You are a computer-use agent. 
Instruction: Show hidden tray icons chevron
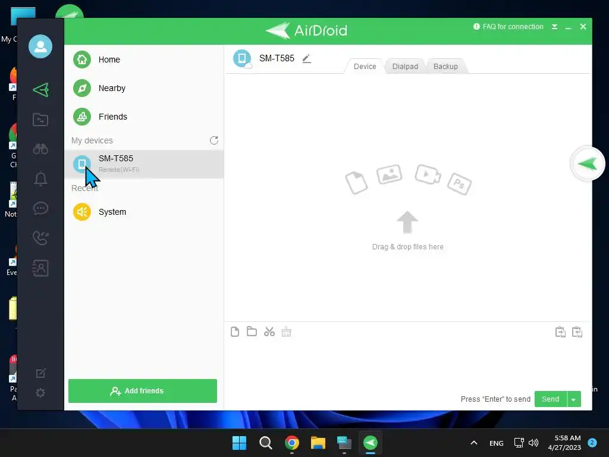tap(474, 443)
